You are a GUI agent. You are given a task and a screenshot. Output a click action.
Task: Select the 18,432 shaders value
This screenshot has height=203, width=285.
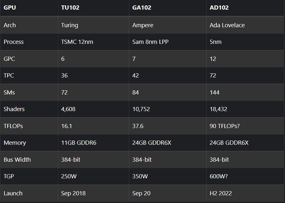click(x=218, y=109)
